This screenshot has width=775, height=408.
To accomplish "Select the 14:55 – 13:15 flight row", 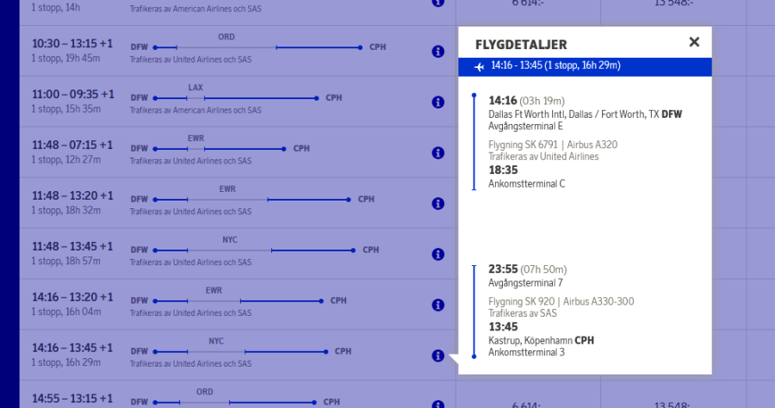I will 71,399.
